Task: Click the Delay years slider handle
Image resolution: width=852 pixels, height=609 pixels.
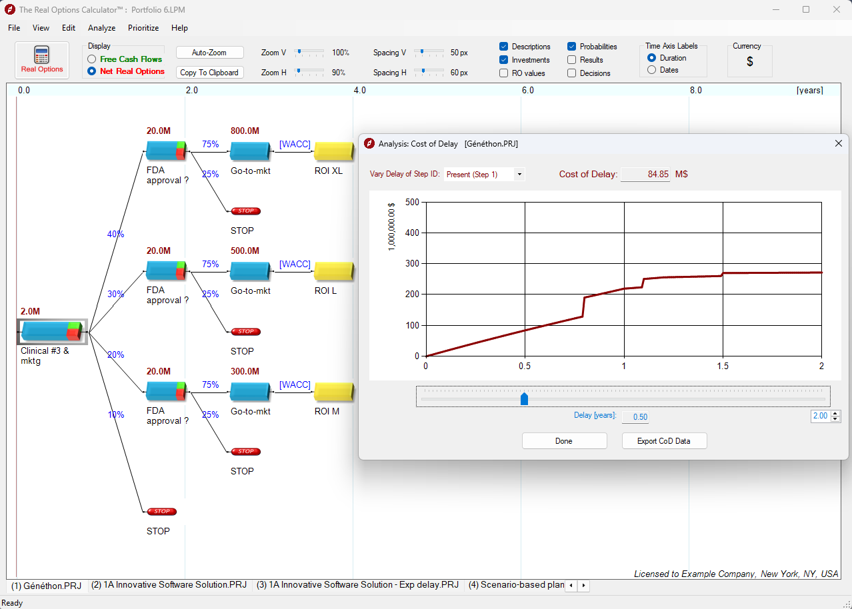Action: (524, 398)
